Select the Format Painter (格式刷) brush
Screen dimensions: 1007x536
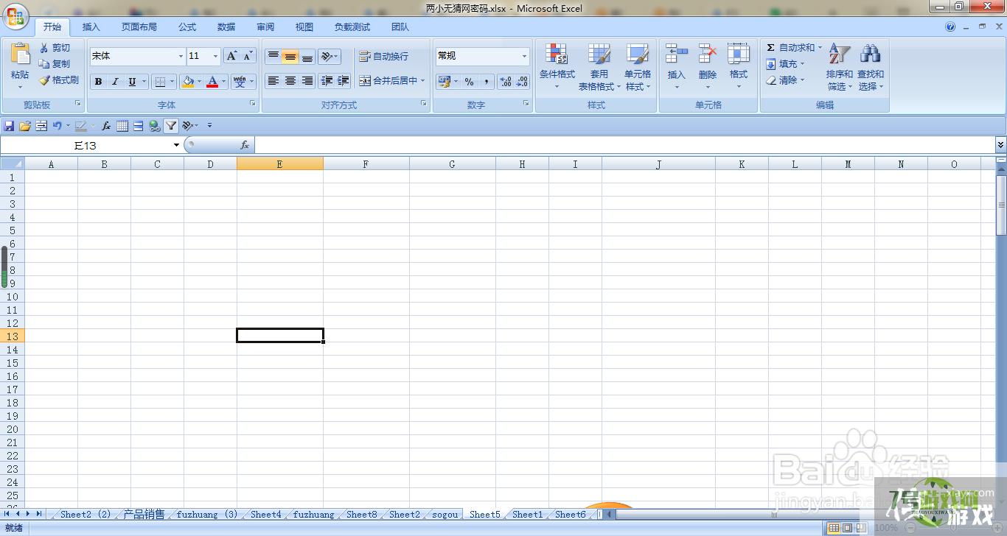tap(59, 80)
